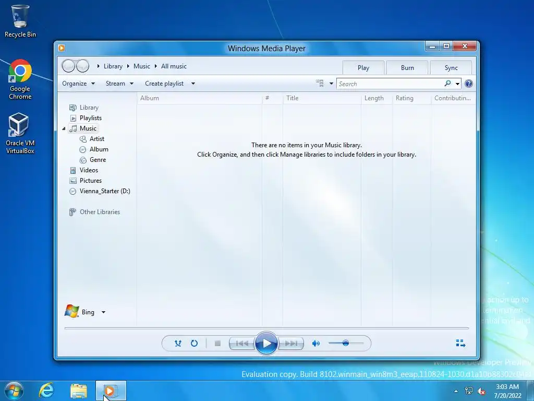Click Create playlist button
This screenshot has height=401, width=534.
[164, 84]
